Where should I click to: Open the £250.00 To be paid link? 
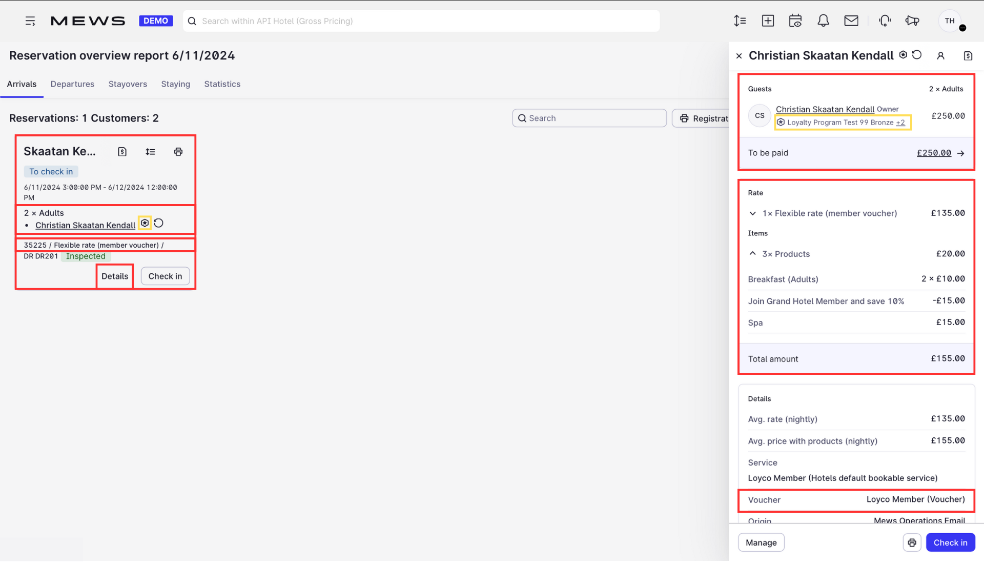[934, 153]
